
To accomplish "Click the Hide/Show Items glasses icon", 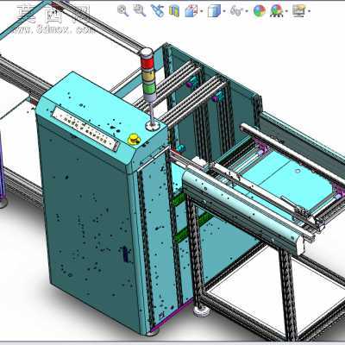I will (x=235, y=11).
